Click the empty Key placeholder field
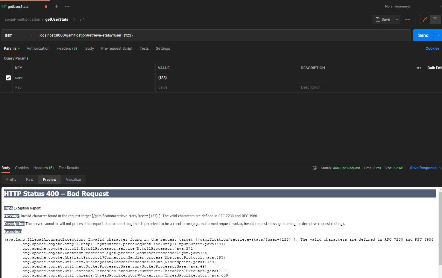This screenshot has height=278, width=442. click(x=84, y=87)
